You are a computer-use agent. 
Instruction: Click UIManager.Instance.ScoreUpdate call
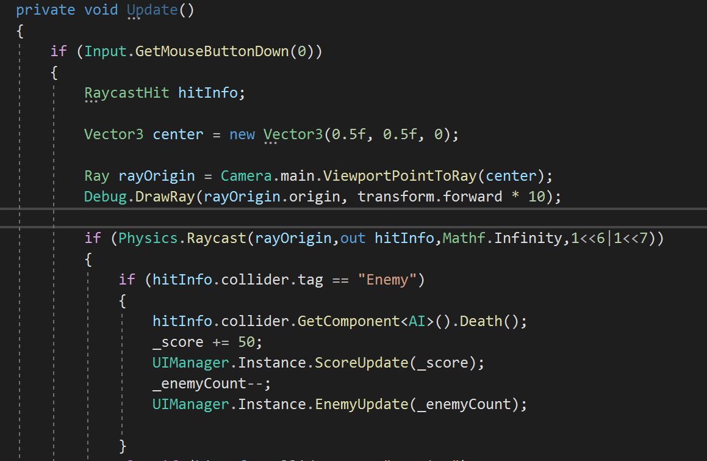tap(317, 362)
